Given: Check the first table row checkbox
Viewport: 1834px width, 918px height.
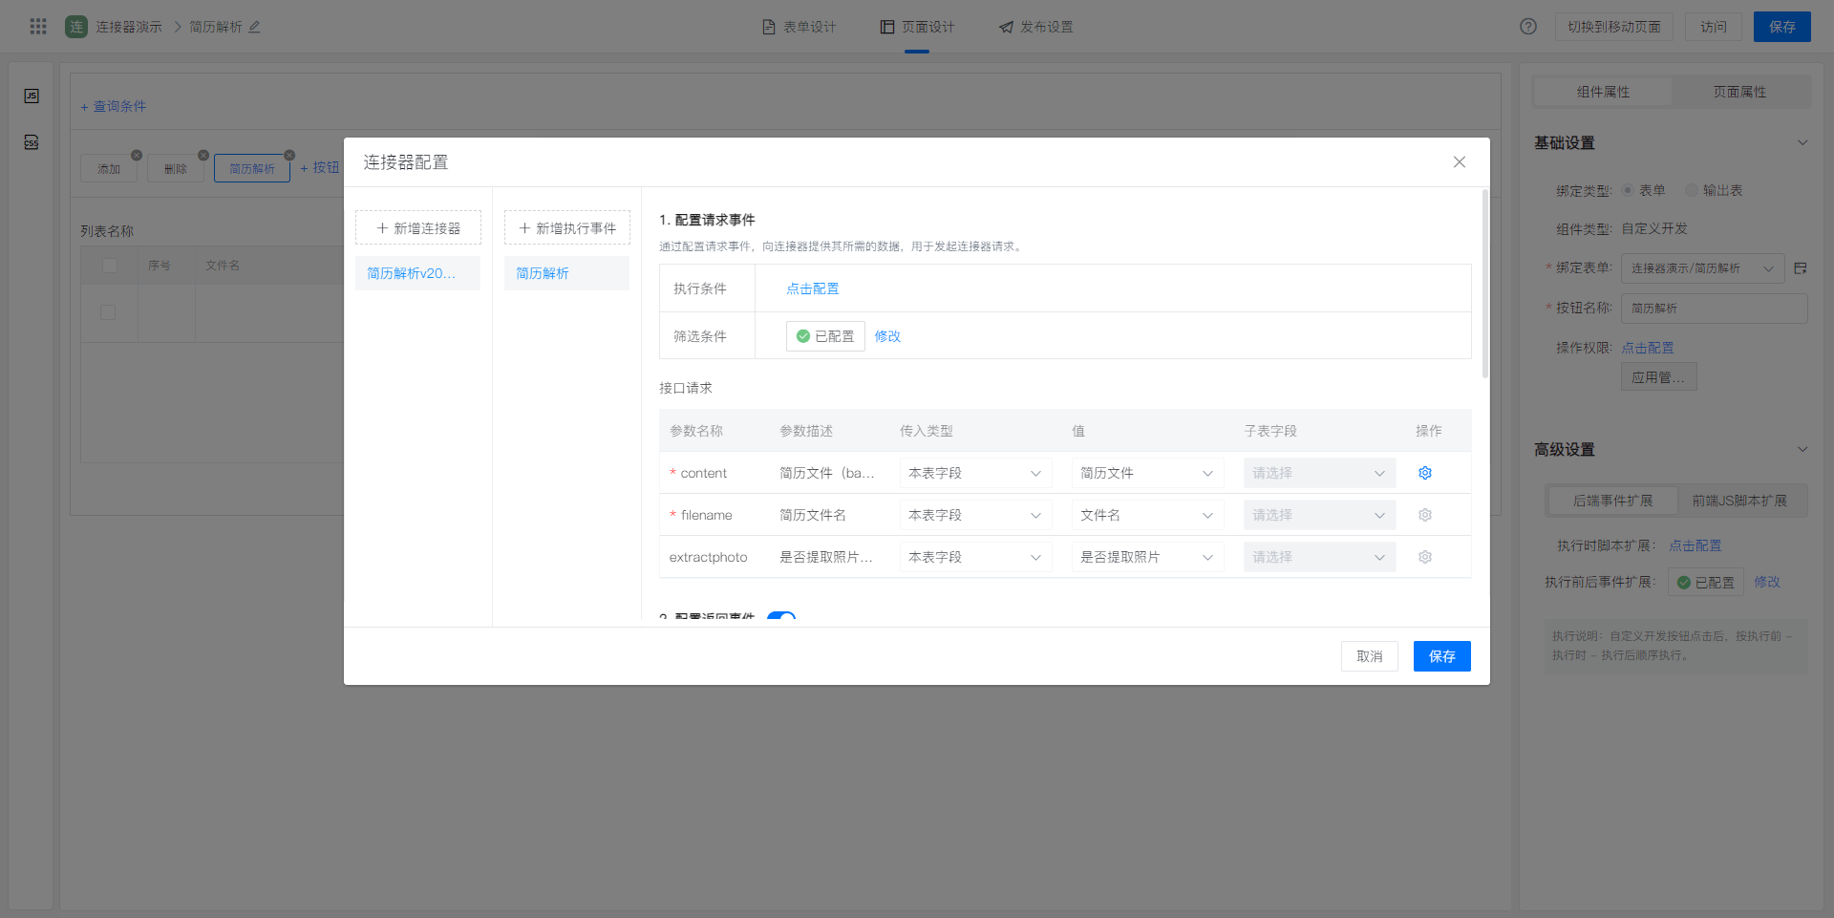Looking at the screenshot, I should pyautogui.click(x=108, y=312).
